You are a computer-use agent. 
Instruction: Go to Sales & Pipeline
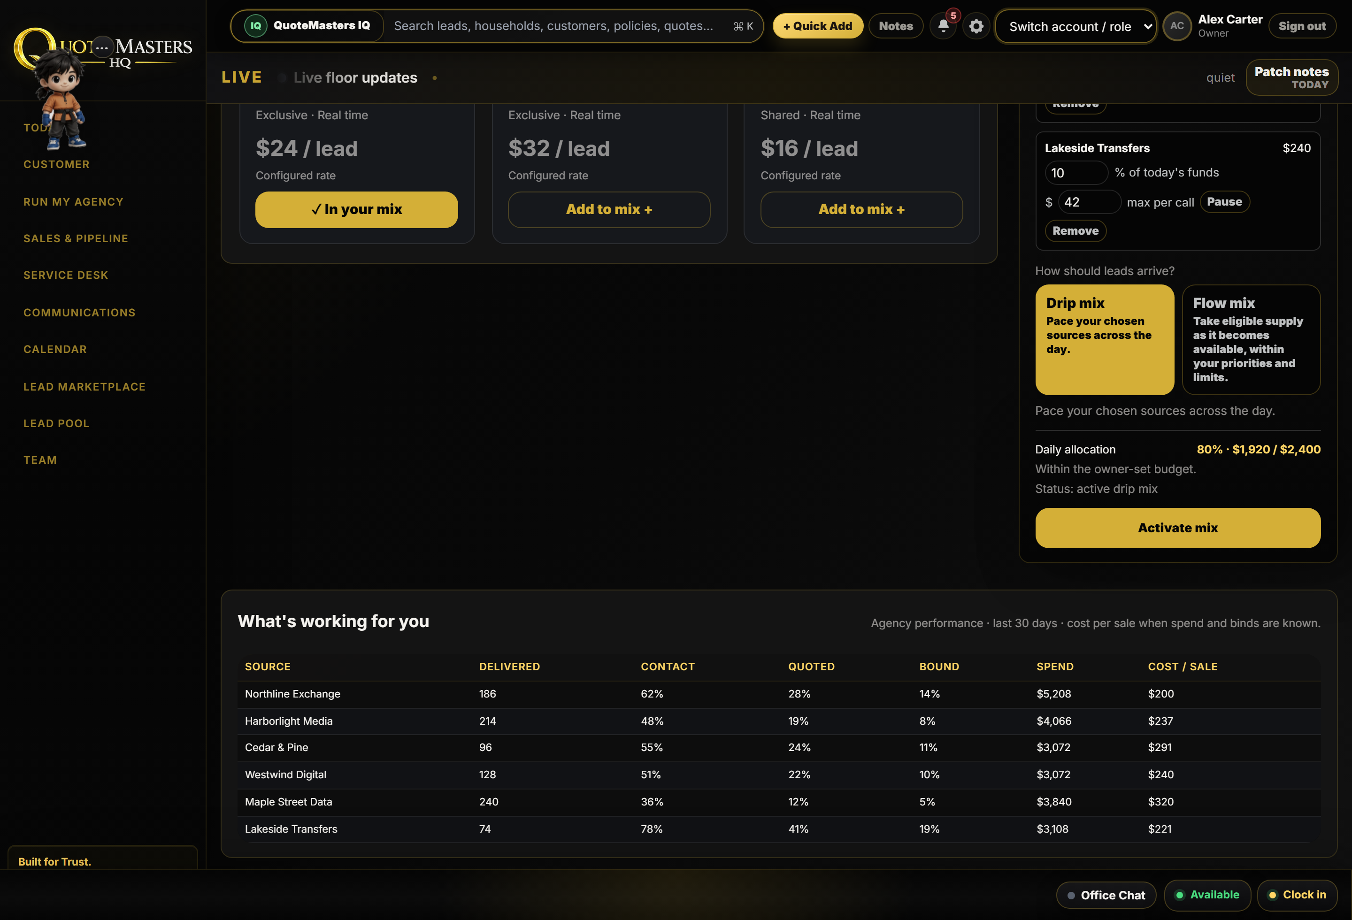76,238
